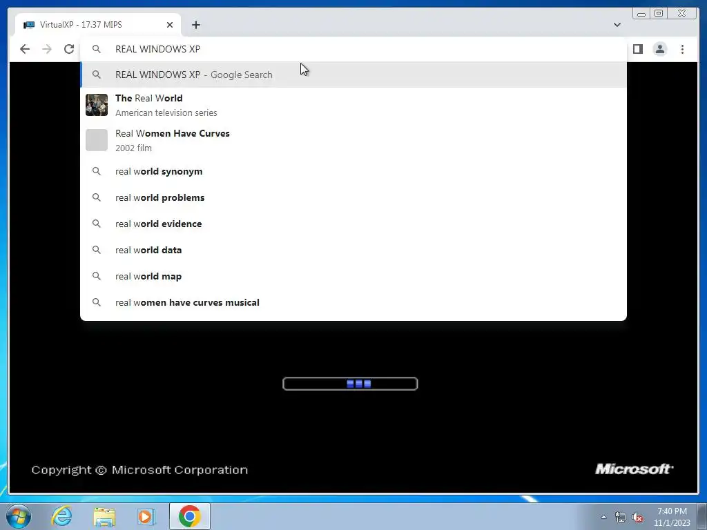Click the Microsoft logo on boot screen

click(x=634, y=469)
